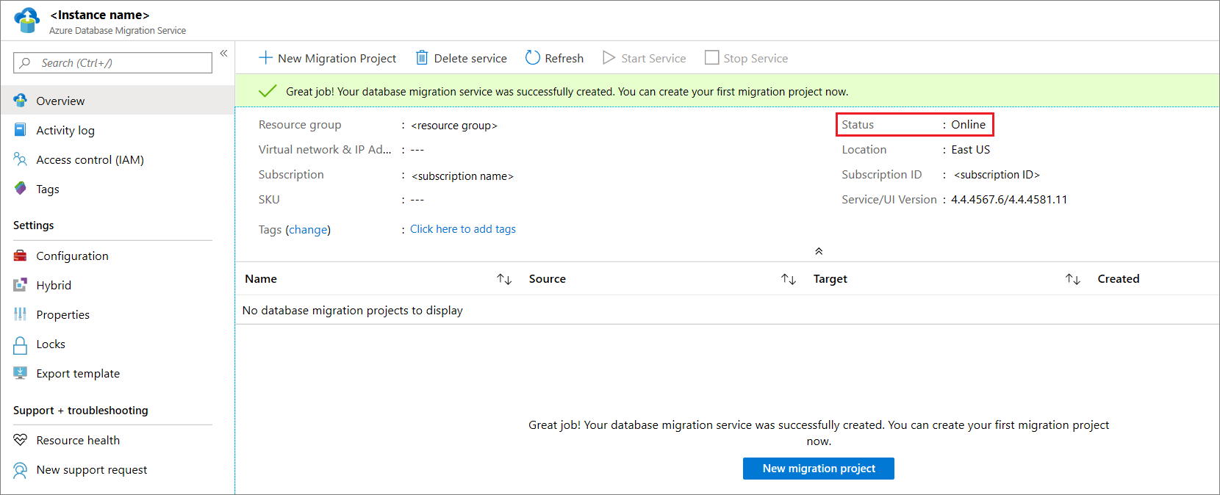Viewport: 1220px width, 495px height.
Task: Click the Start Service play icon
Action: tap(609, 58)
